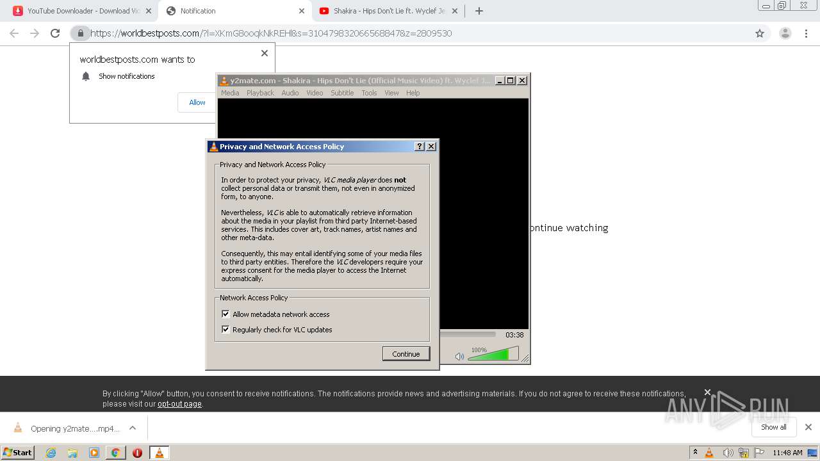Click Continue in privacy policy dialog
Screen dimensions: 820x461
(x=406, y=354)
